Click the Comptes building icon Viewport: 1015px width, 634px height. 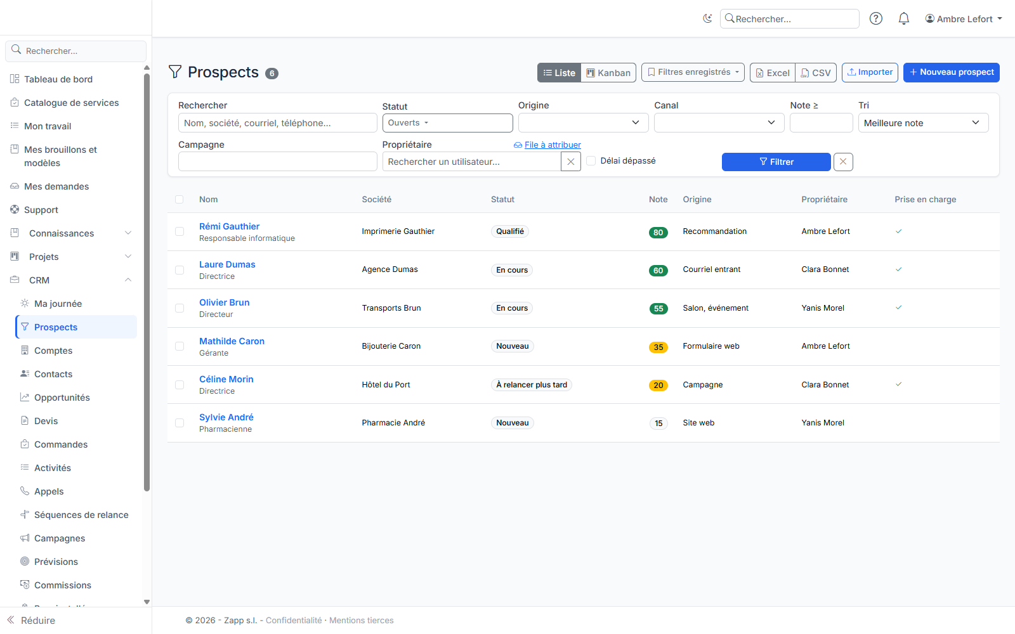25,350
